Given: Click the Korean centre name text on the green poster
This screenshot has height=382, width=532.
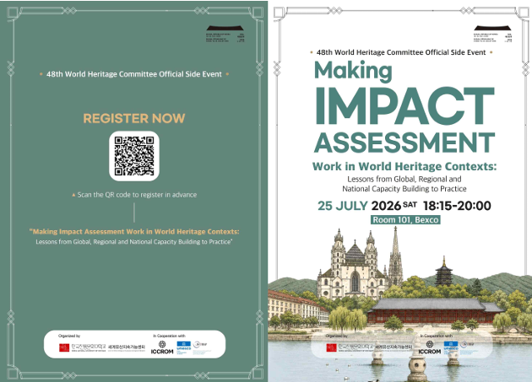Looking at the screenshot, I should [127, 347].
